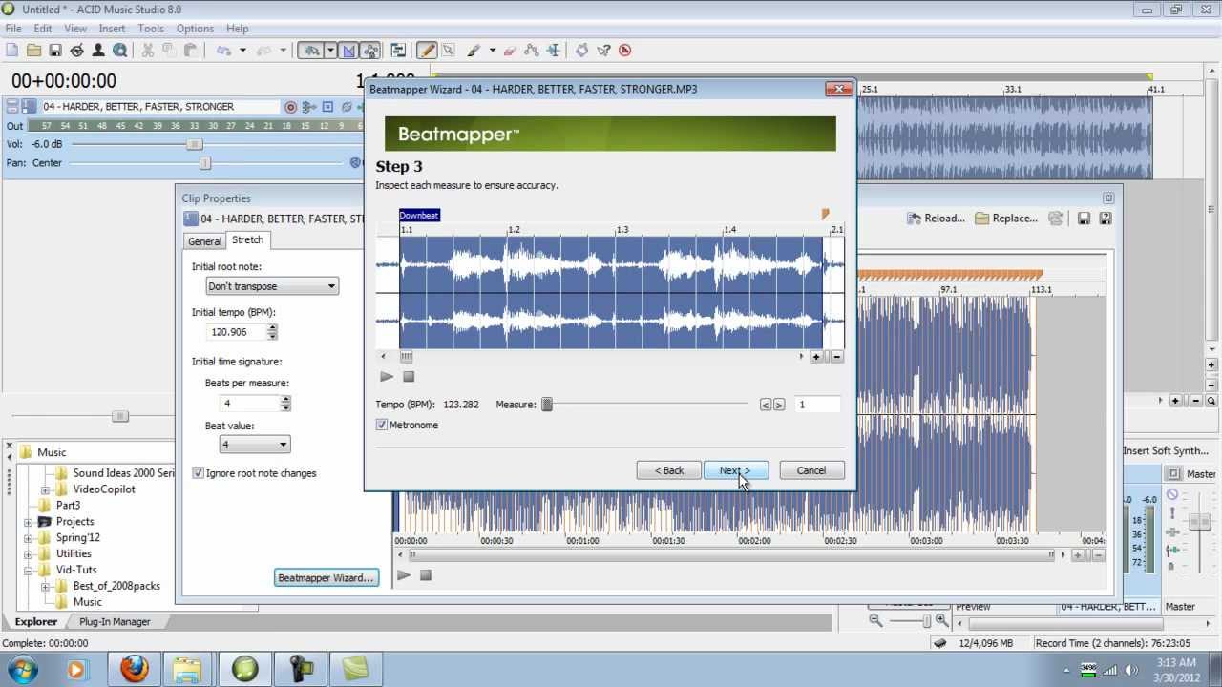Click the Paste clipboard icon
The width and height of the screenshot is (1222, 687).
point(190,51)
